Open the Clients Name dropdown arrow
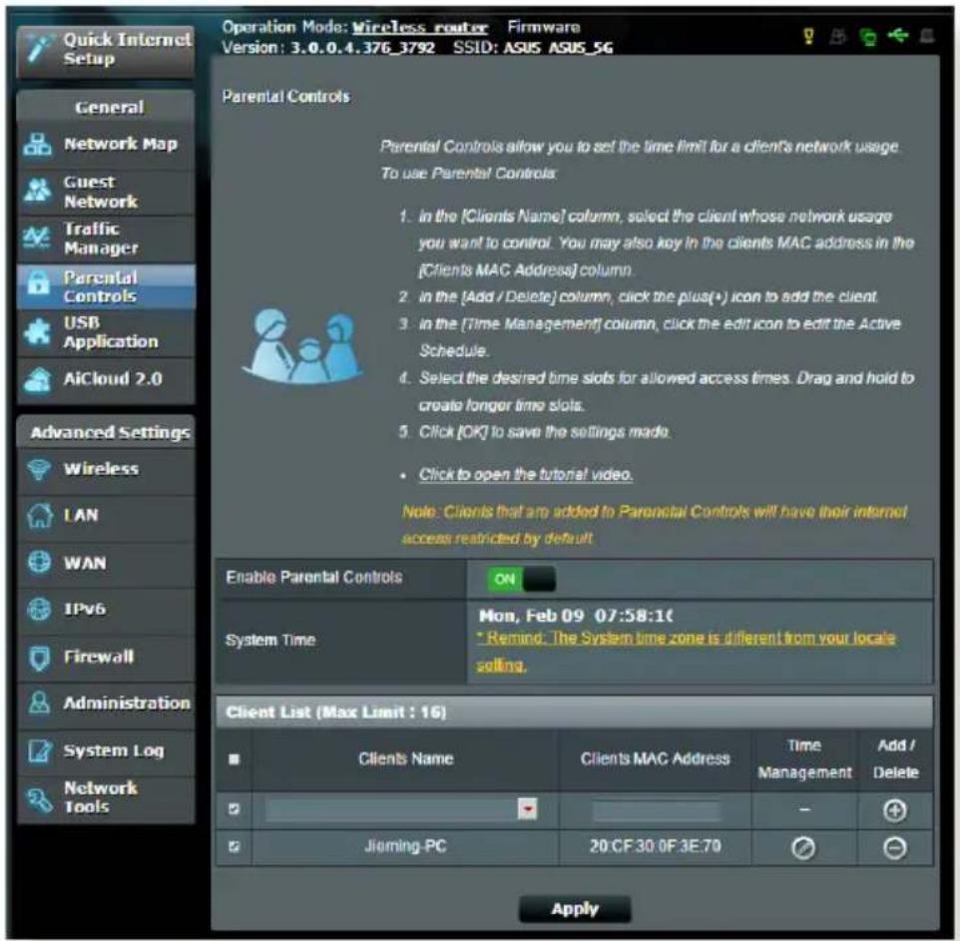 [527, 808]
